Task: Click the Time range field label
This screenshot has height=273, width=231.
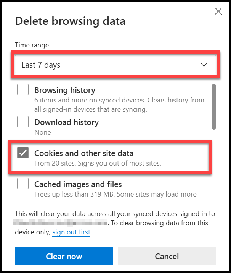Action: click(32, 45)
